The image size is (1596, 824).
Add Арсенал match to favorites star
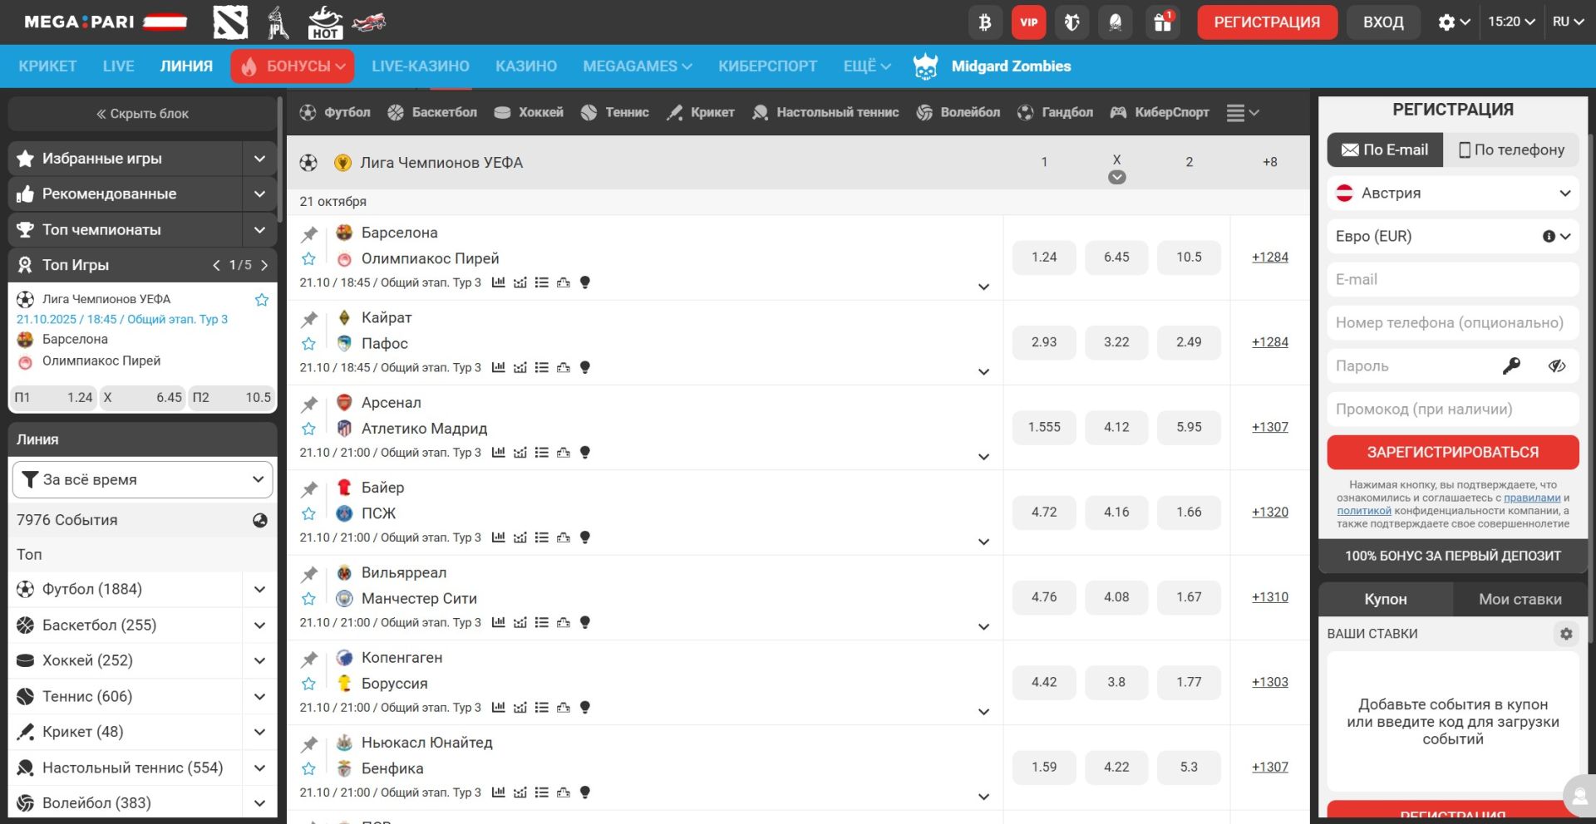click(309, 429)
